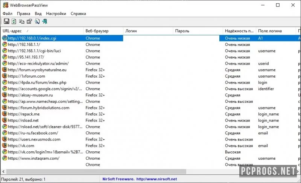Click 'Очень высокая' in namecheap row
The image size is (301, 183).
point(239,101)
